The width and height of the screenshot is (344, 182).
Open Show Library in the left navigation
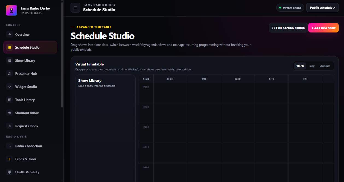[x=30, y=61]
